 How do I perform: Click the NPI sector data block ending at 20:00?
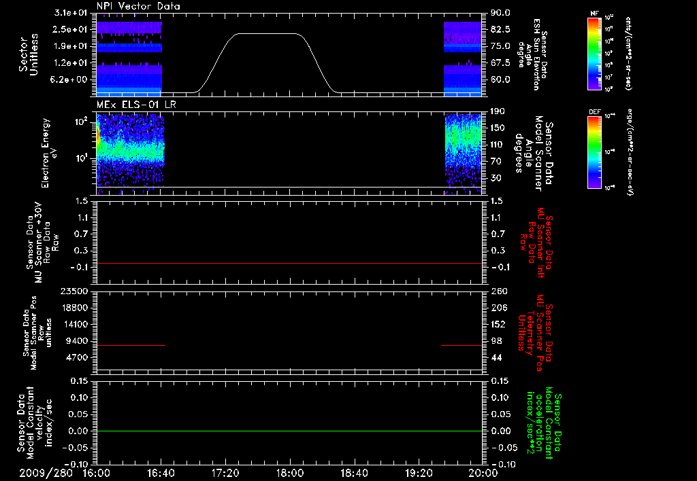point(463,58)
